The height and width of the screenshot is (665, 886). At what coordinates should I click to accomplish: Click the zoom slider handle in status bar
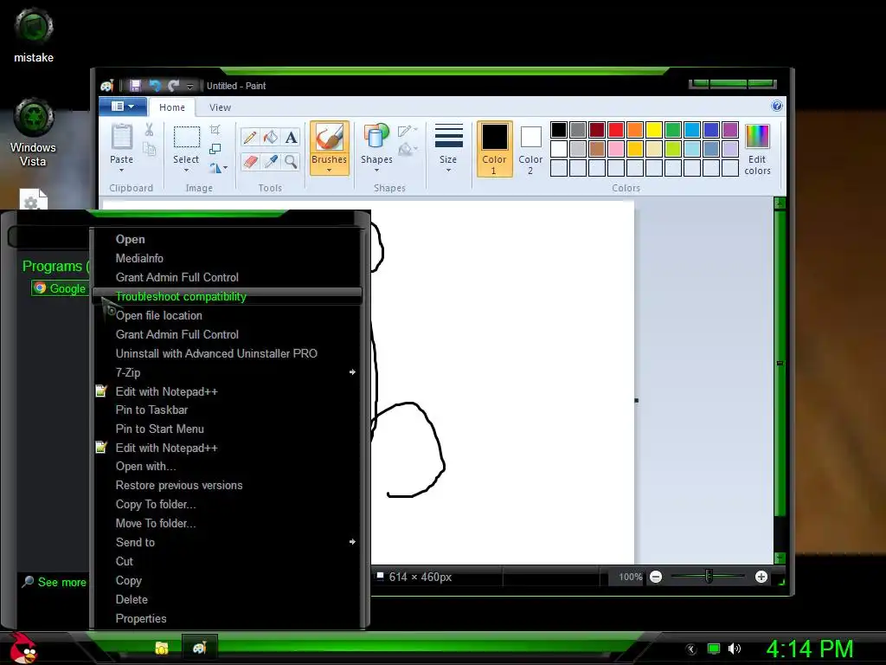click(709, 576)
